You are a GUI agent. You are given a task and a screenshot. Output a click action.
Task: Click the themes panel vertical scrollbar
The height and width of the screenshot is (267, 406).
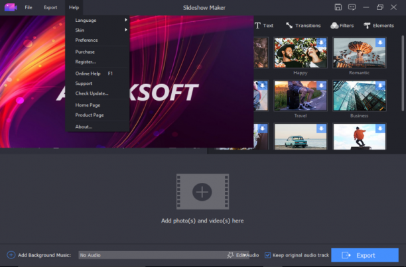pyautogui.click(x=403, y=74)
